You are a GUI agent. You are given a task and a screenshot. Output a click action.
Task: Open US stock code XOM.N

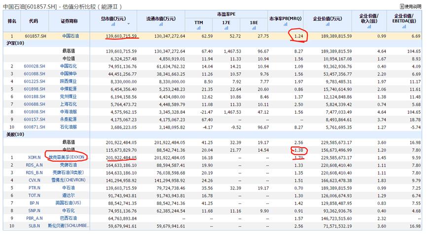(34, 158)
